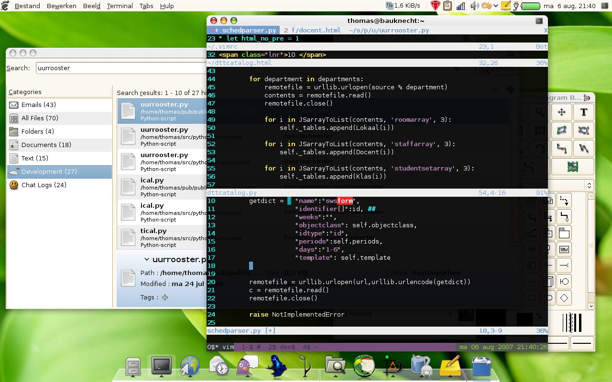The image size is (612, 382).
Task: Switch to vim tab ~/s/p/u/uurrooster.py
Action: coord(389,30)
